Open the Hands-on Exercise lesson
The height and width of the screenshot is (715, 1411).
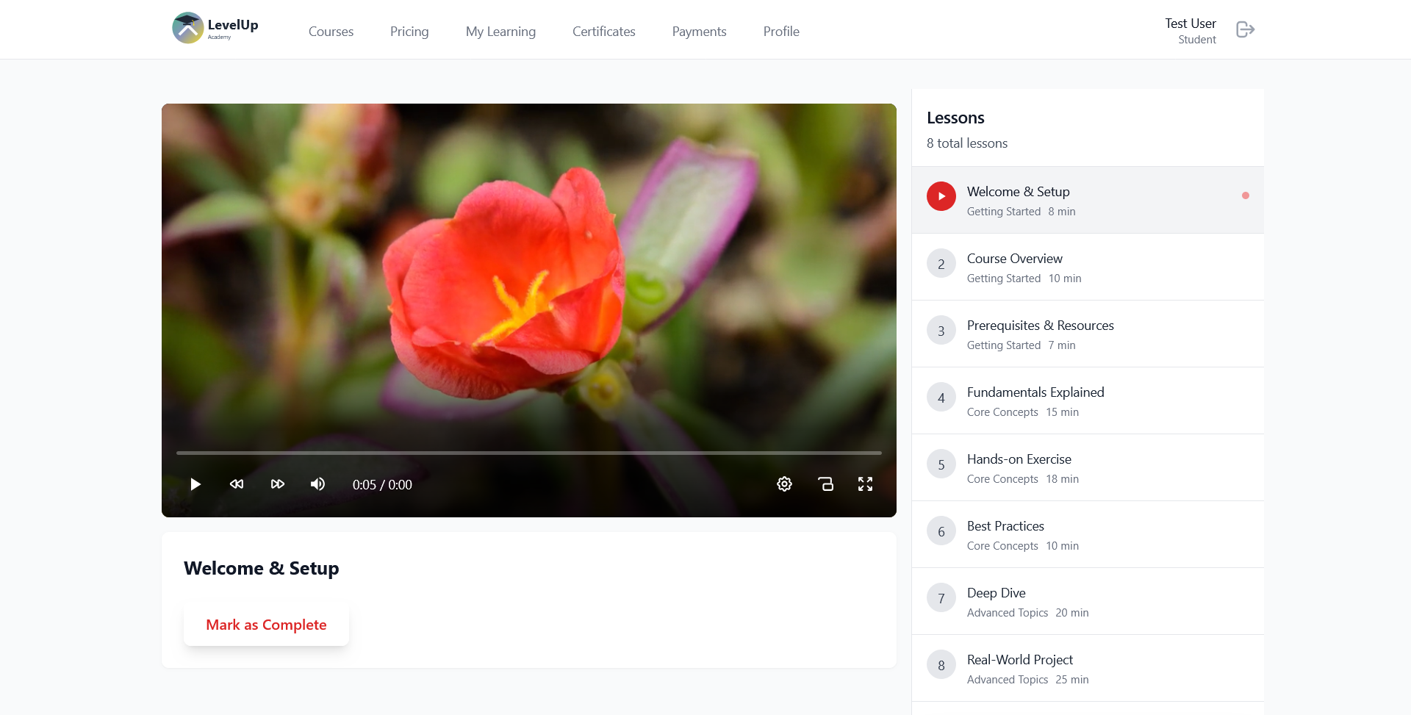tap(1019, 460)
